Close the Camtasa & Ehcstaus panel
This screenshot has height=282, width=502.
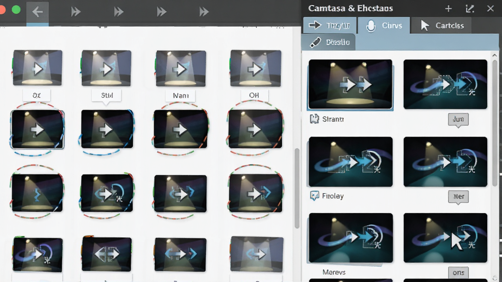click(x=490, y=8)
